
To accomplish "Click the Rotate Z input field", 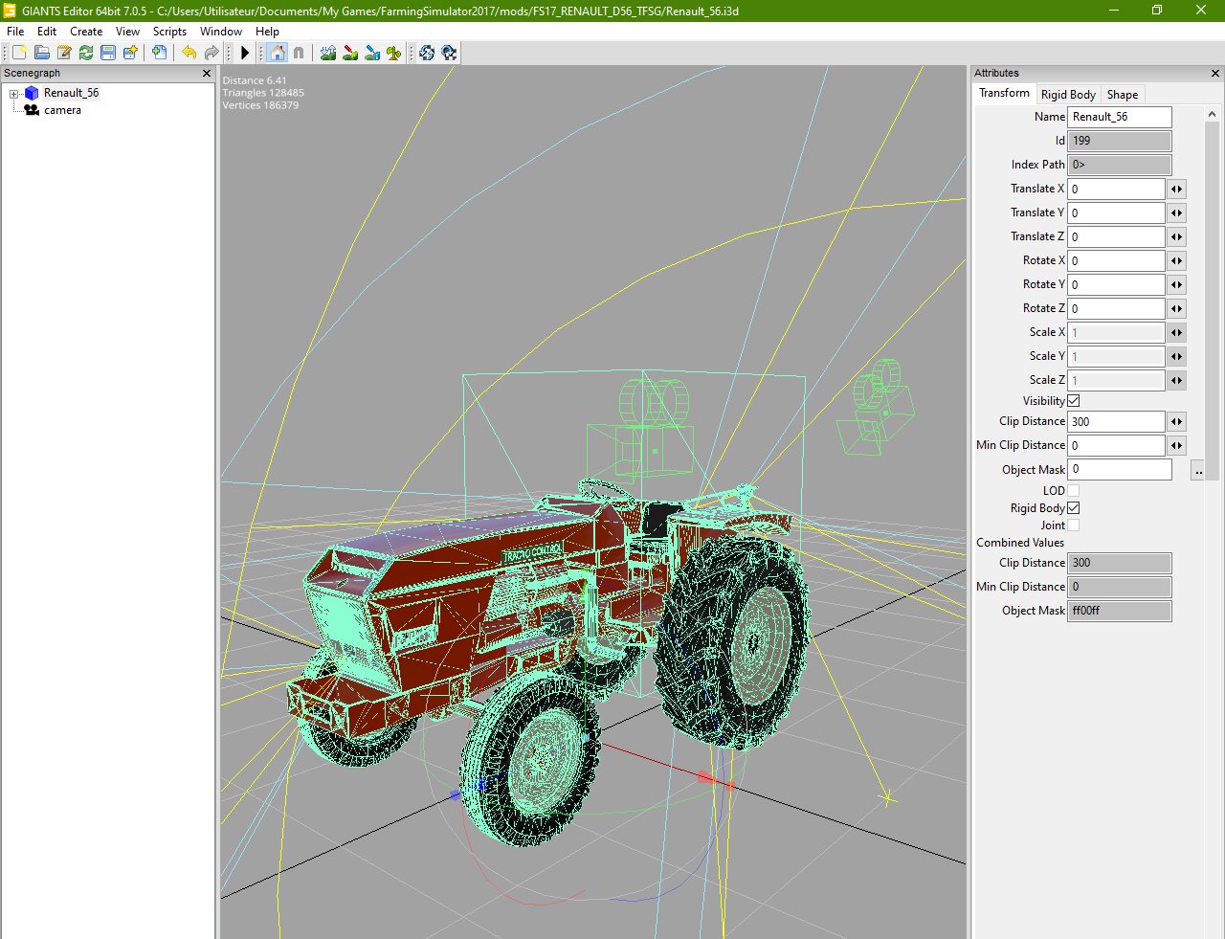I will click(x=1116, y=308).
